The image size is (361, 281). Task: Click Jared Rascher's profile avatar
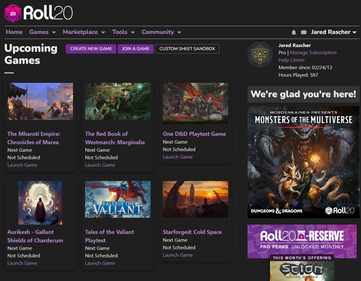point(260,55)
